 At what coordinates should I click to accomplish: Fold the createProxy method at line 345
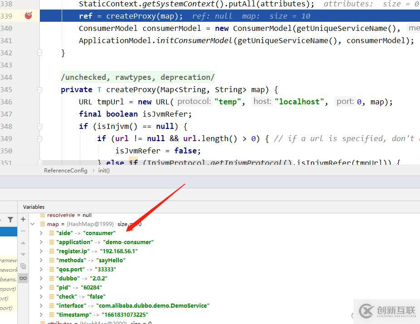click(x=39, y=90)
